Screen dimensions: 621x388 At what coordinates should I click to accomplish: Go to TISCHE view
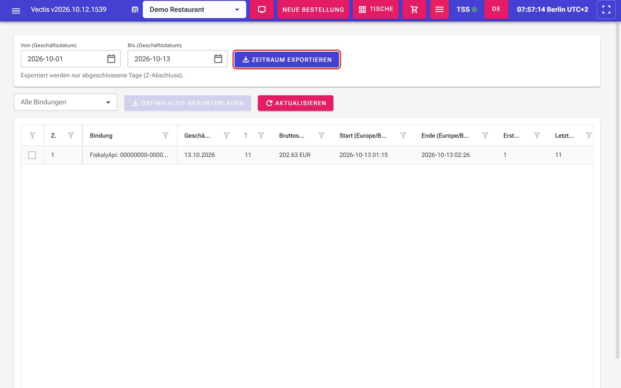point(376,10)
